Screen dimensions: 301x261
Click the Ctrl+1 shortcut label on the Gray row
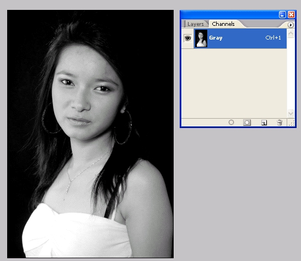273,38
